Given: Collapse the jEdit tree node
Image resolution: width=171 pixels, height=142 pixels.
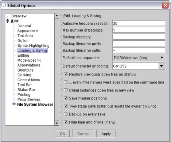Looking at the screenshot, I should coord(8,21).
